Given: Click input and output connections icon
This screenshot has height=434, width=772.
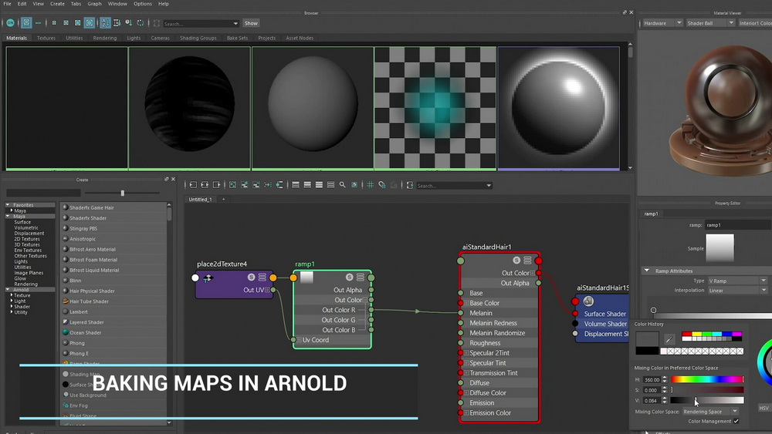Looking at the screenshot, I should (205, 185).
